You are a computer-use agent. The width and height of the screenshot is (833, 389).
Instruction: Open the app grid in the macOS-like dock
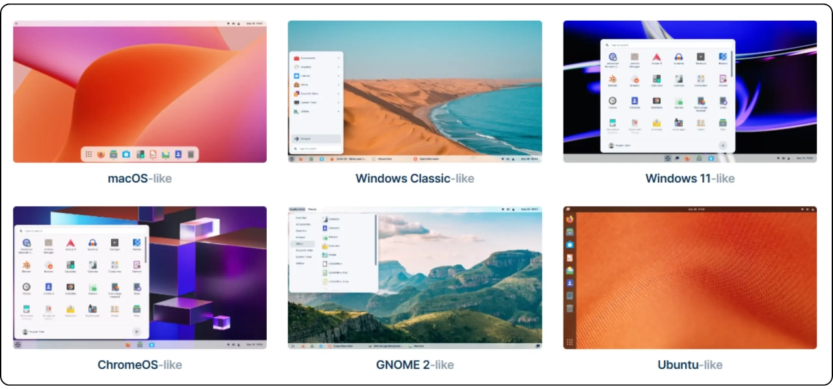[x=89, y=154]
